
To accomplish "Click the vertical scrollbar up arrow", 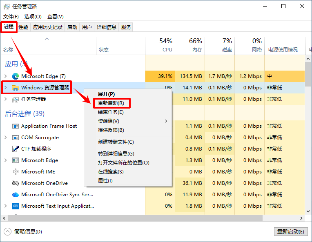I will point(308,59).
